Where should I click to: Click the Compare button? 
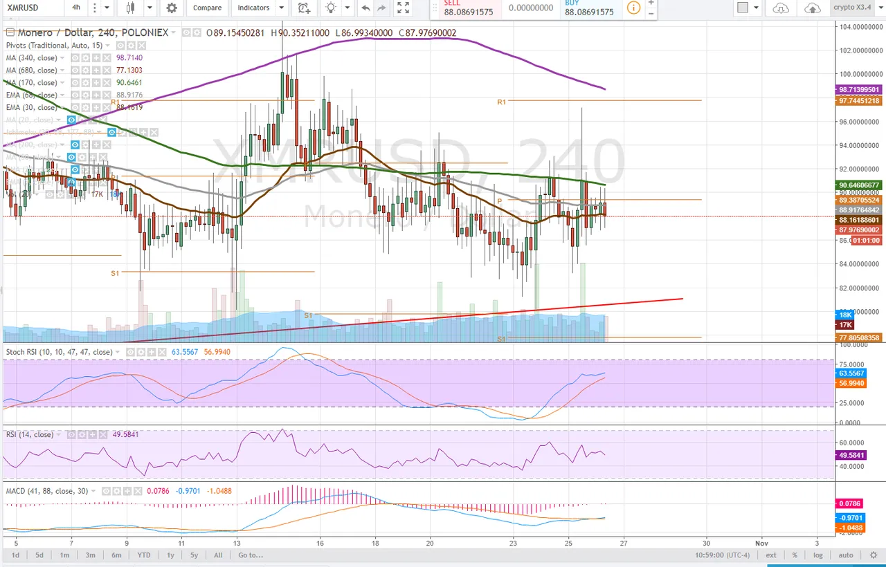[207, 8]
